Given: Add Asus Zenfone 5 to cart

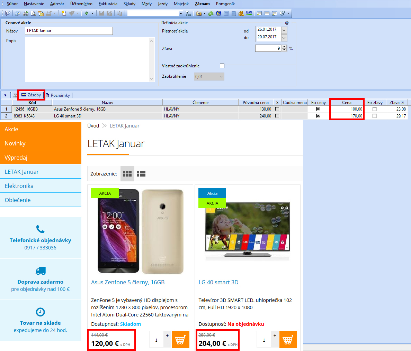Looking at the screenshot, I should (x=181, y=340).
